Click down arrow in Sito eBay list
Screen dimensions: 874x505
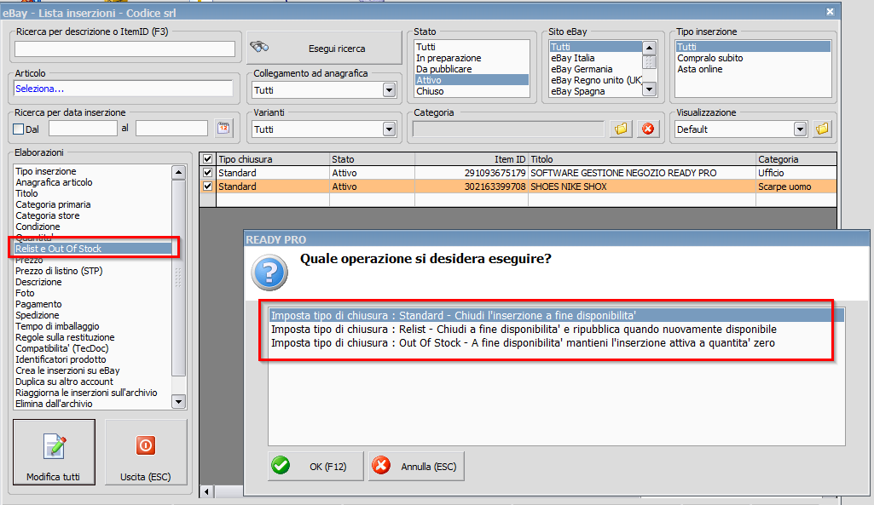650,89
